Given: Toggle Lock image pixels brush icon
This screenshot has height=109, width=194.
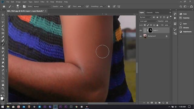Looking at the screenshot, I should pos(148,25).
